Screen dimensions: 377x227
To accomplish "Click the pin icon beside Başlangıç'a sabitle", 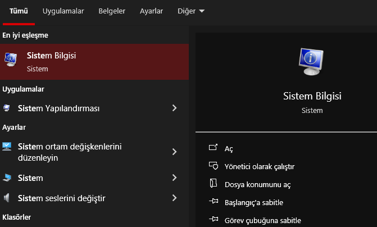I will coord(213,202).
